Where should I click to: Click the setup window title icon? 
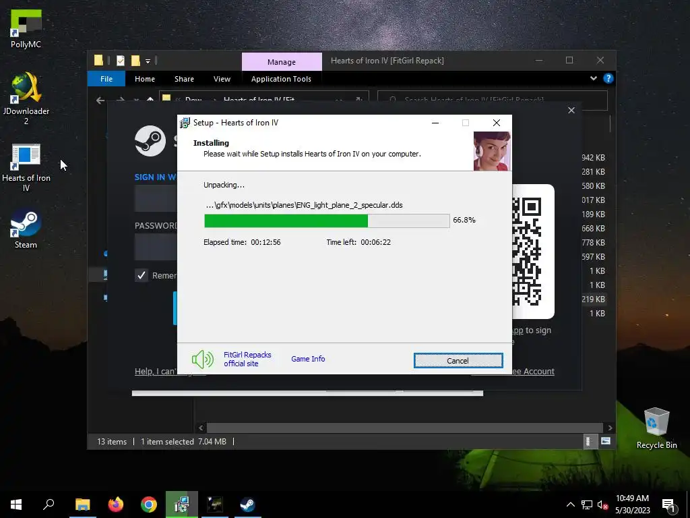pos(185,123)
